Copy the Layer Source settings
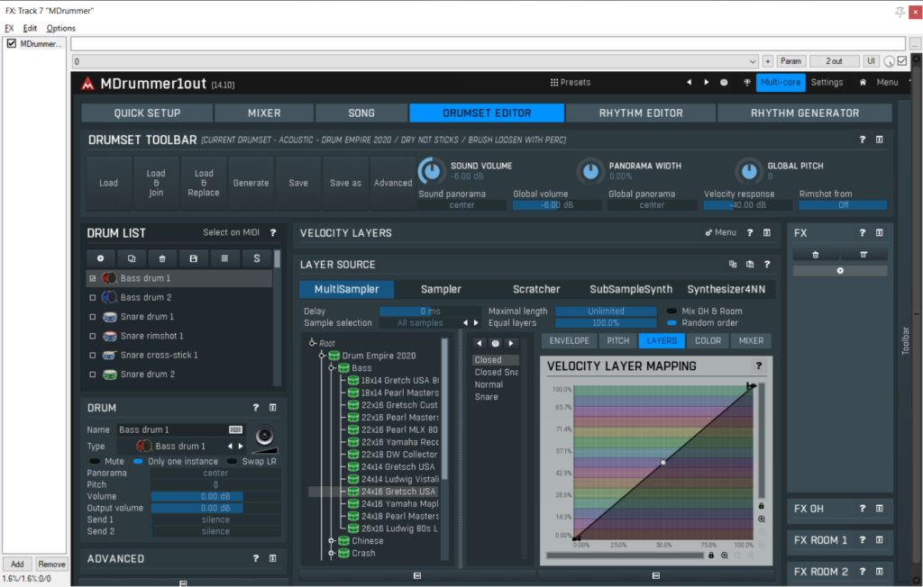Screen dimensions: 923x587 (x=733, y=265)
